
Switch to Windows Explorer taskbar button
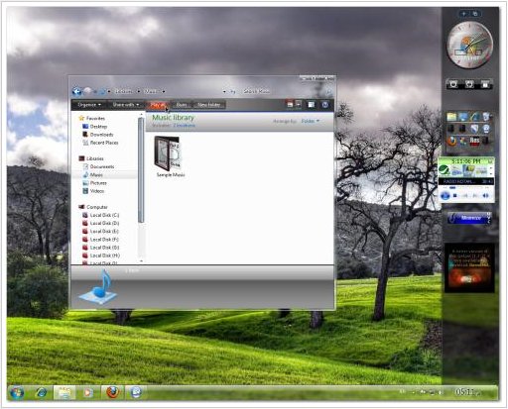tap(64, 392)
